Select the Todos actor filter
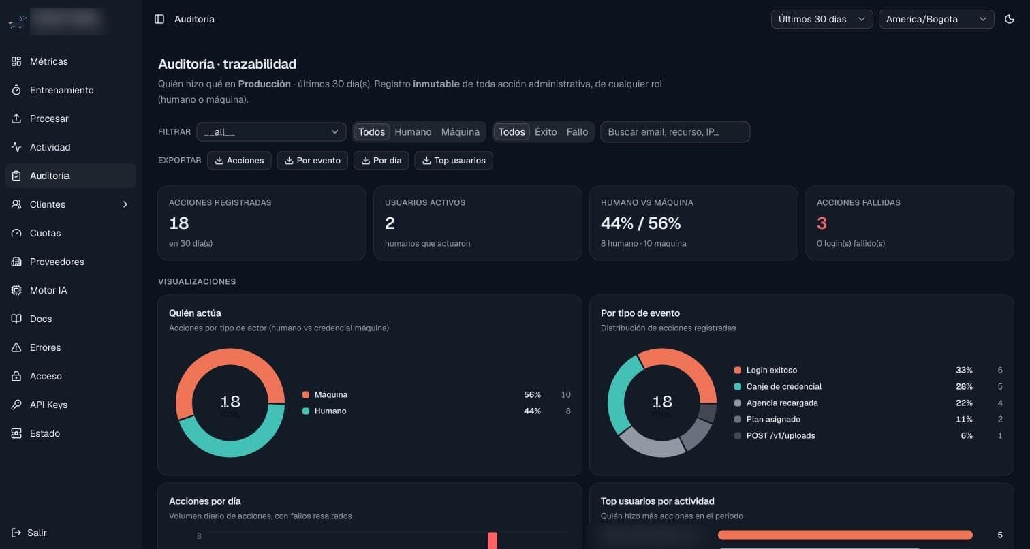The width and height of the screenshot is (1030, 549). click(x=372, y=132)
